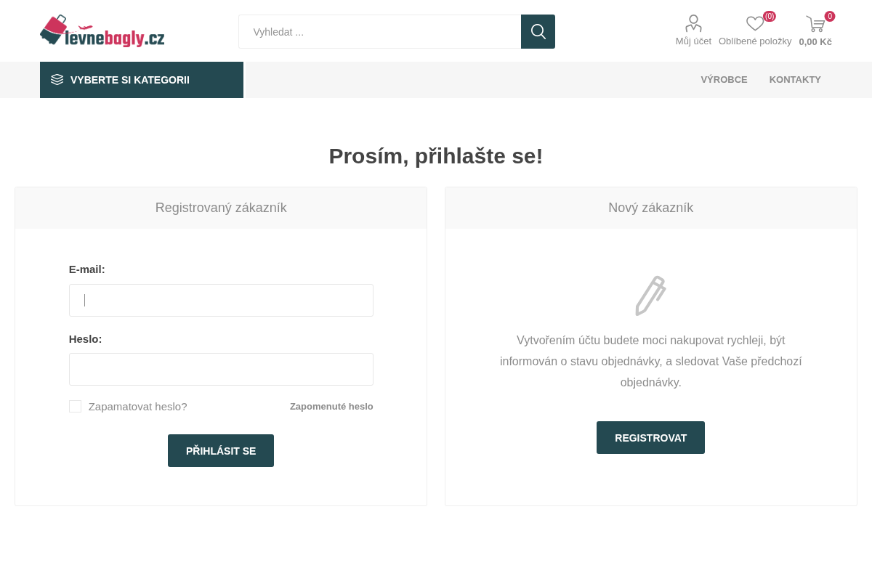Screen dimensions: 872x581
Task: Open the Kontakty menu item
Action: click(795, 80)
